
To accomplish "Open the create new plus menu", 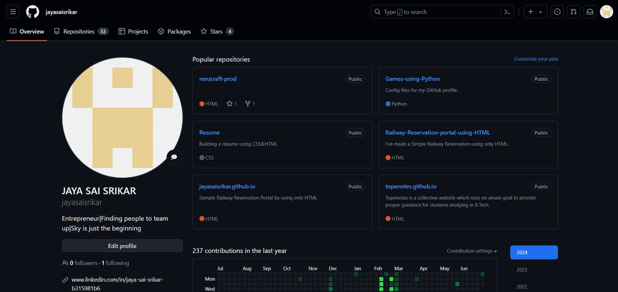I will click(535, 12).
